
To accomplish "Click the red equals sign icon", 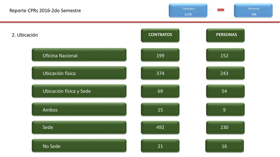I will 221,10.
